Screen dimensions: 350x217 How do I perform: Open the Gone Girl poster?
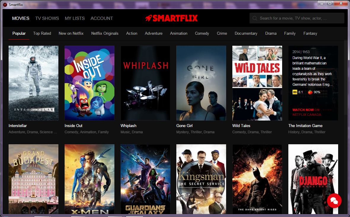(x=201, y=83)
